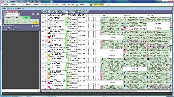Step to next date with right arrow
Image resolution: width=174 pixels, height=97 pixels.
pos(19,14)
